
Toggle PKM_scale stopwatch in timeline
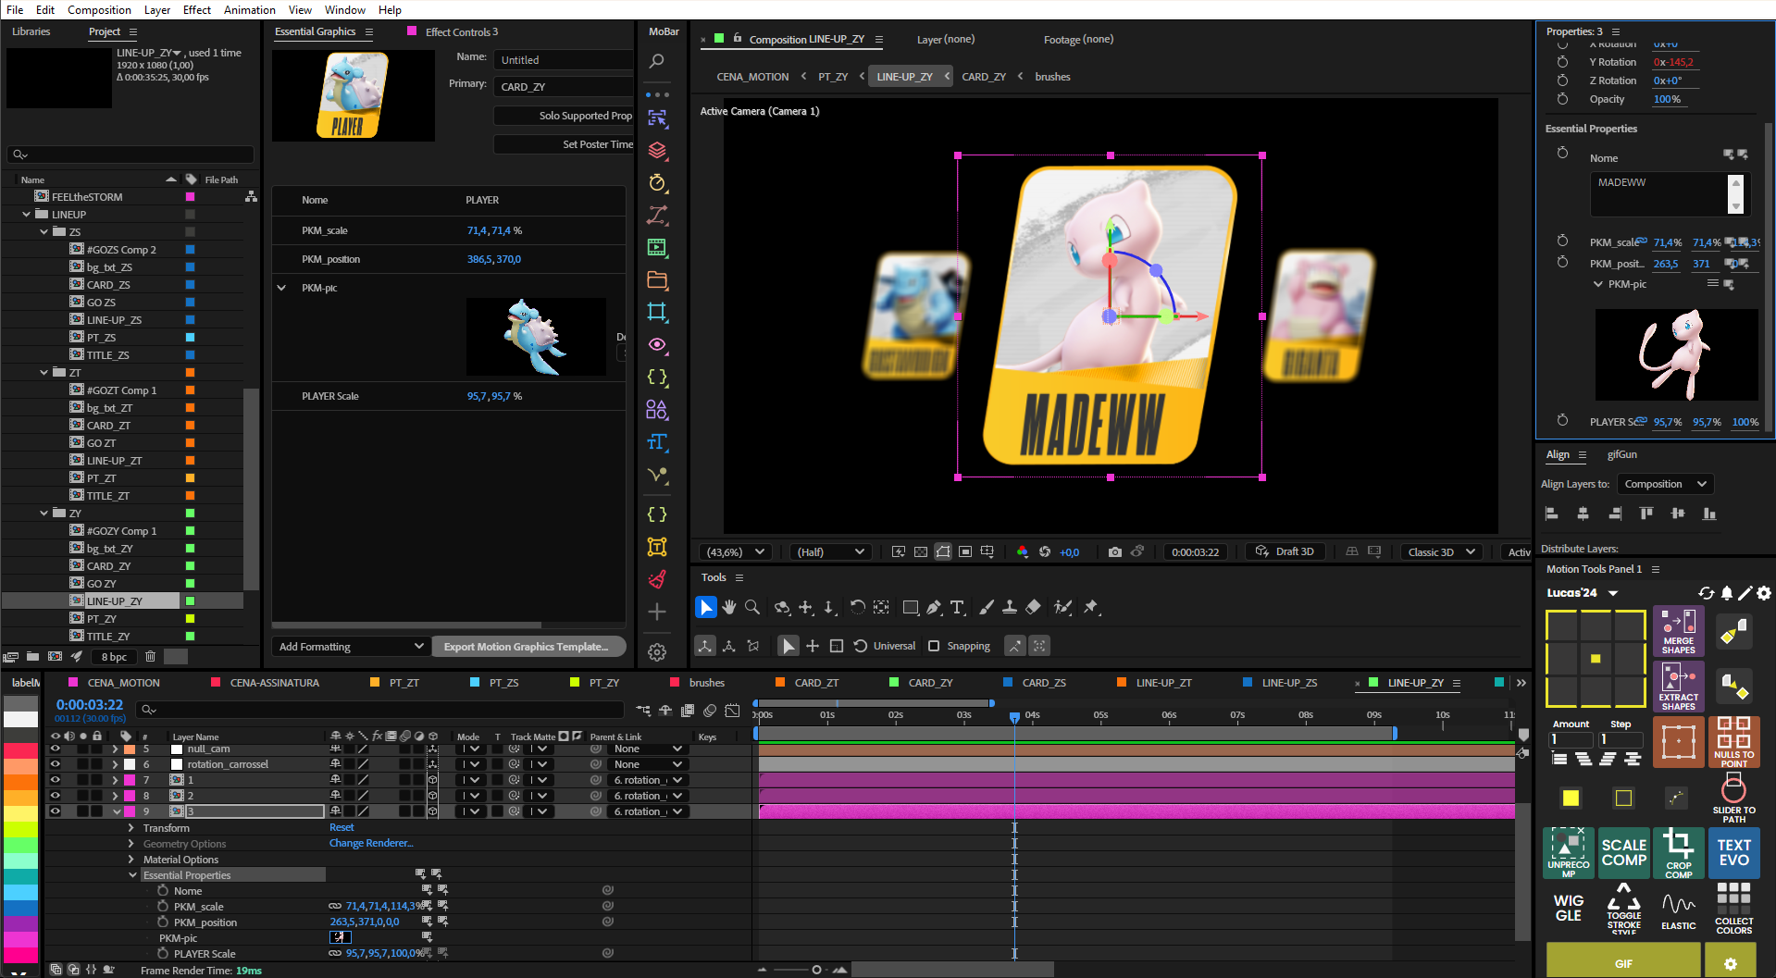pyautogui.click(x=163, y=907)
